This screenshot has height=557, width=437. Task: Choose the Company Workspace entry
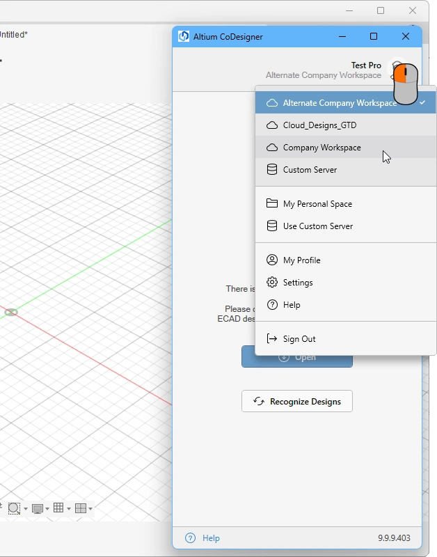click(345, 148)
